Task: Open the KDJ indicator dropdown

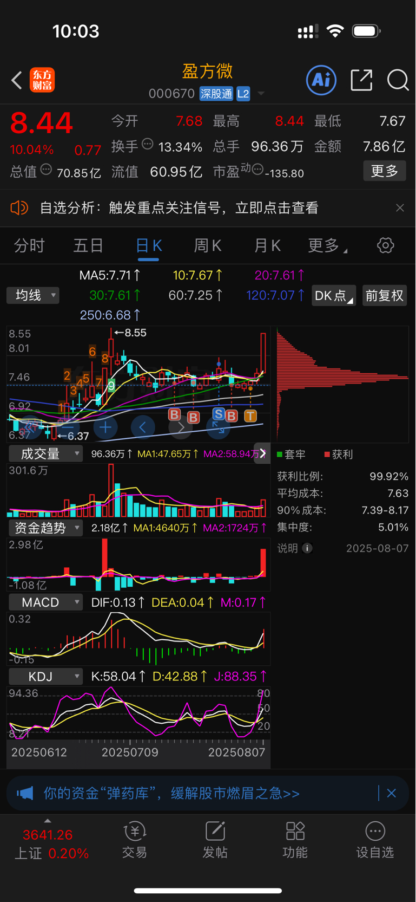Action: click(x=45, y=676)
